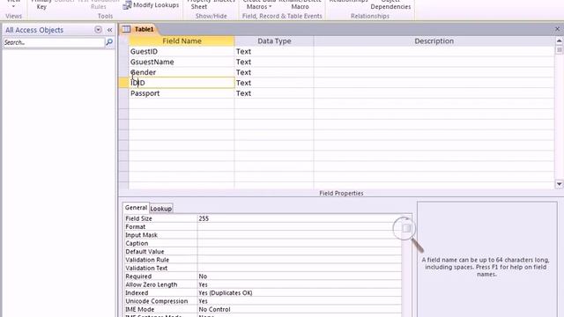Click the field grid scrollbar up arrow
Screen dimensions: 564x317
pyautogui.click(x=559, y=41)
